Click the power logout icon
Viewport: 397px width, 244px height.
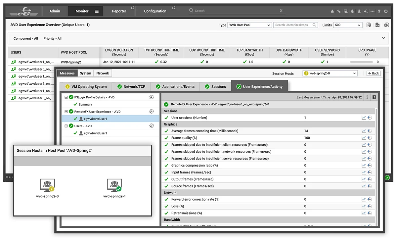tap(386, 11)
